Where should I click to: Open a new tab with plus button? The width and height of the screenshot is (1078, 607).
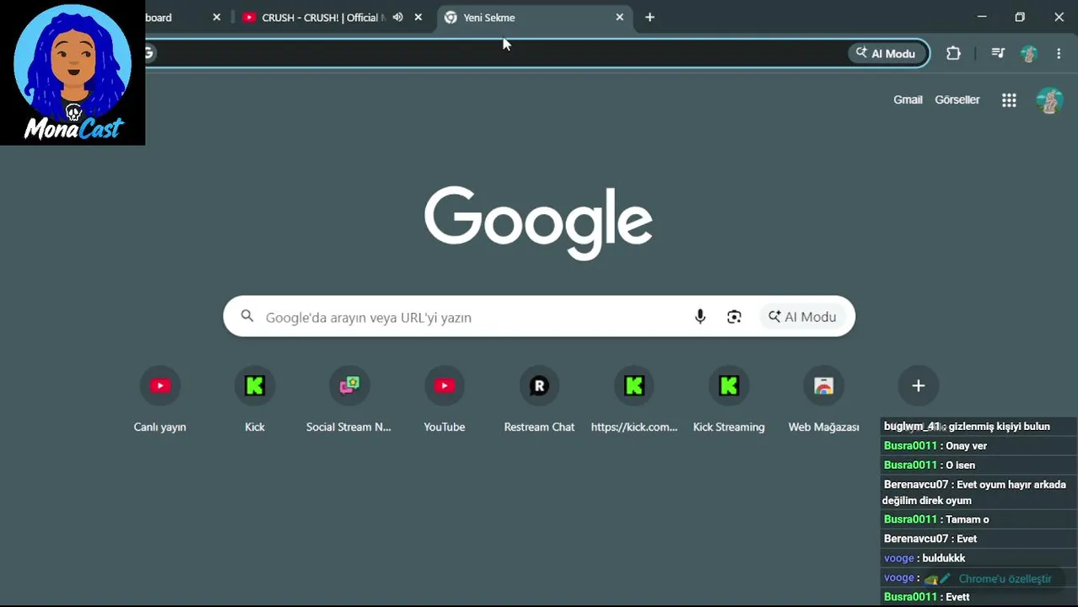[x=649, y=17]
